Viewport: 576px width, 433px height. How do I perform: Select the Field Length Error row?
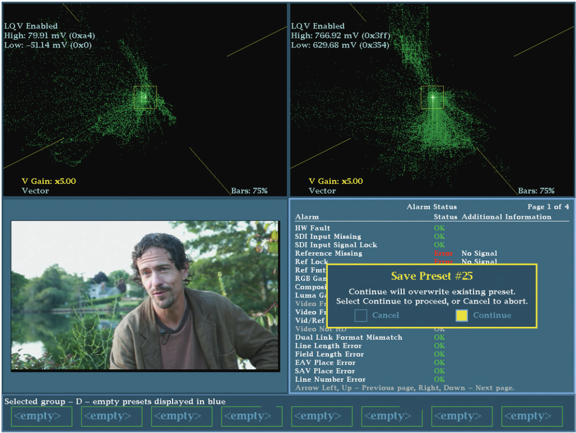[x=431, y=354]
